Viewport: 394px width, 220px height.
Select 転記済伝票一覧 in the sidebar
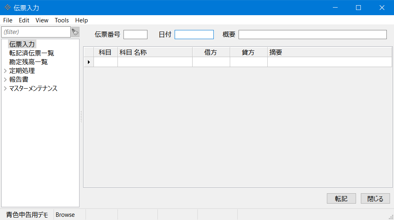click(x=32, y=53)
